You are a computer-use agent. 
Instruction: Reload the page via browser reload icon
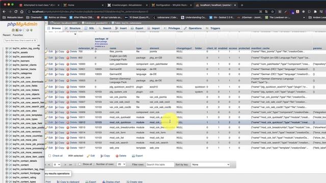[x=16, y=12]
